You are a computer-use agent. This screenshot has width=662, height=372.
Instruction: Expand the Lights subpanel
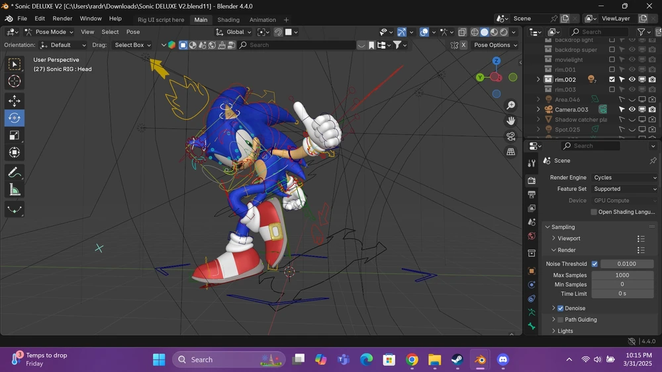pos(553,331)
